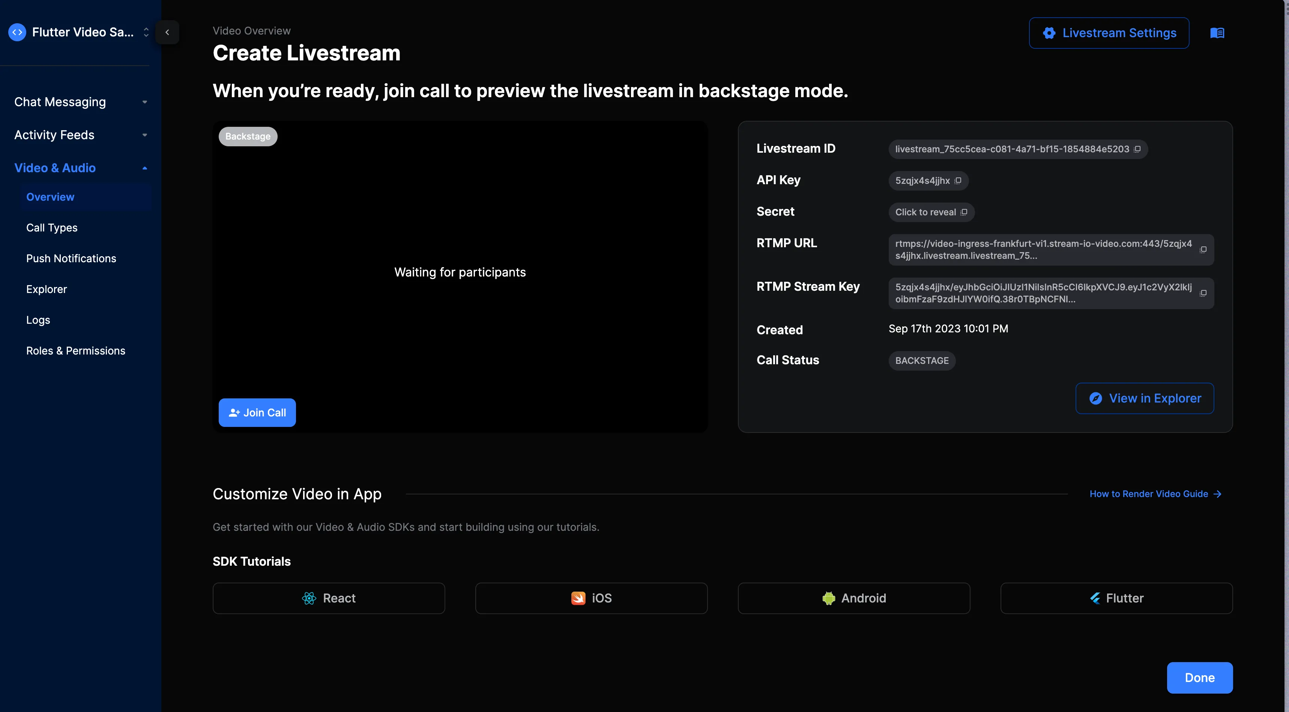Open Explorer from the sidebar
The width and height of the screenshot is (1289, 712).
tap(46, 289)
